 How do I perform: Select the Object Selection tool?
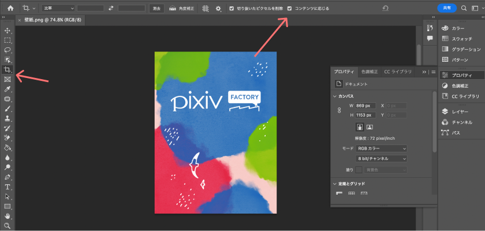point(7,59)
